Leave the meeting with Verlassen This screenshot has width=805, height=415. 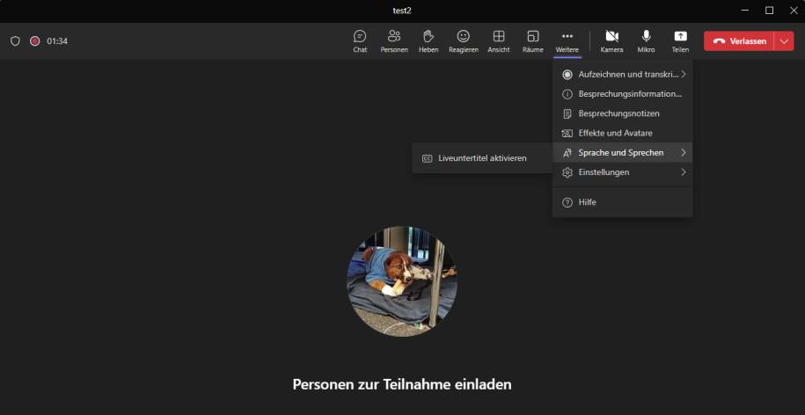pos(739,41)
